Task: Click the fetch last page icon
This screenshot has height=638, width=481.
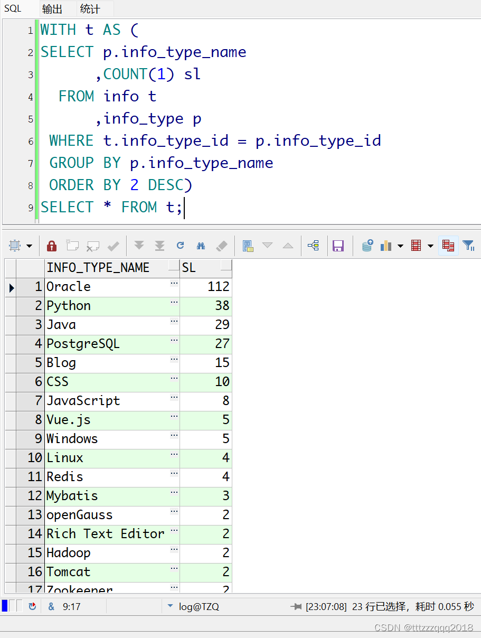Action: (x=159, y=246)
